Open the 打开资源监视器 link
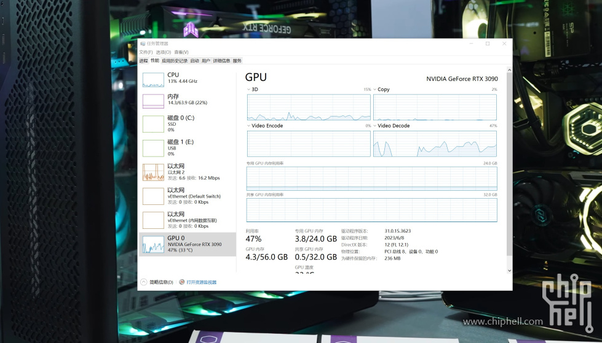 tap(202, 282)
